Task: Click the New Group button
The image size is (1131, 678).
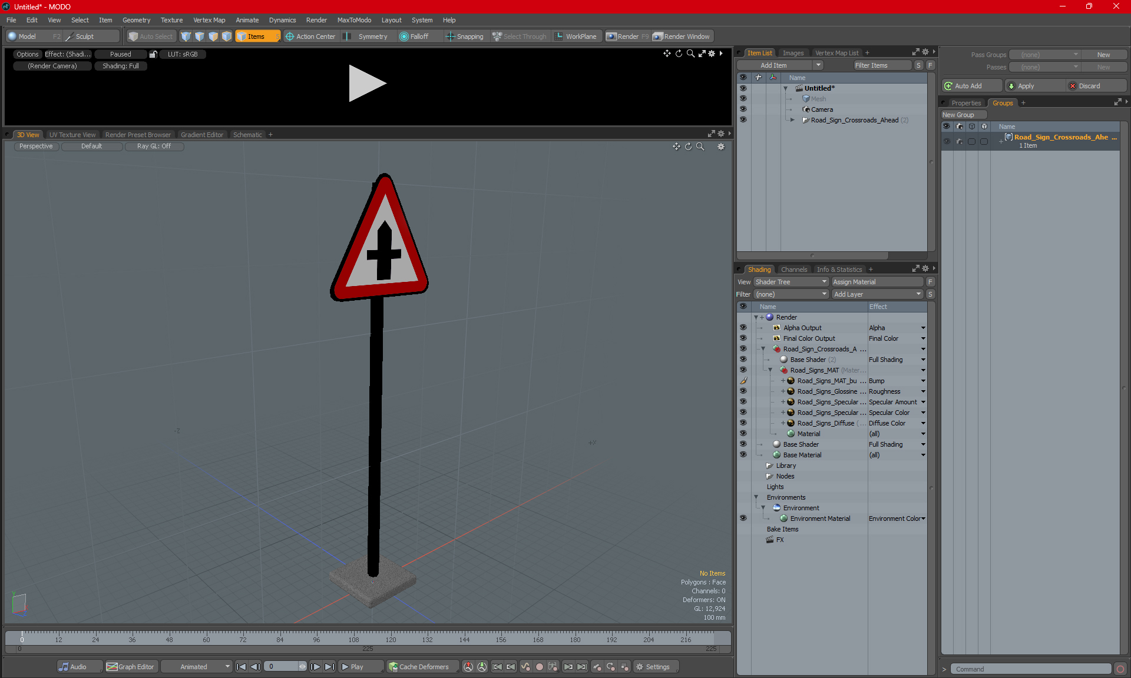Action: click(x=963, y=115)
